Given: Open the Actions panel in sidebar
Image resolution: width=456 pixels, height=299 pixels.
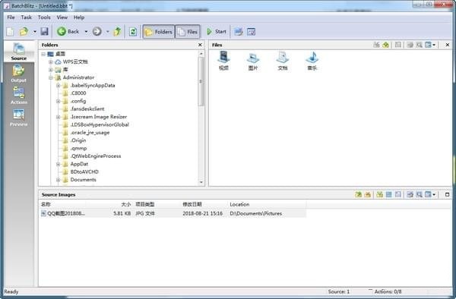Looking at the screenshot, I should coord(18,96).
